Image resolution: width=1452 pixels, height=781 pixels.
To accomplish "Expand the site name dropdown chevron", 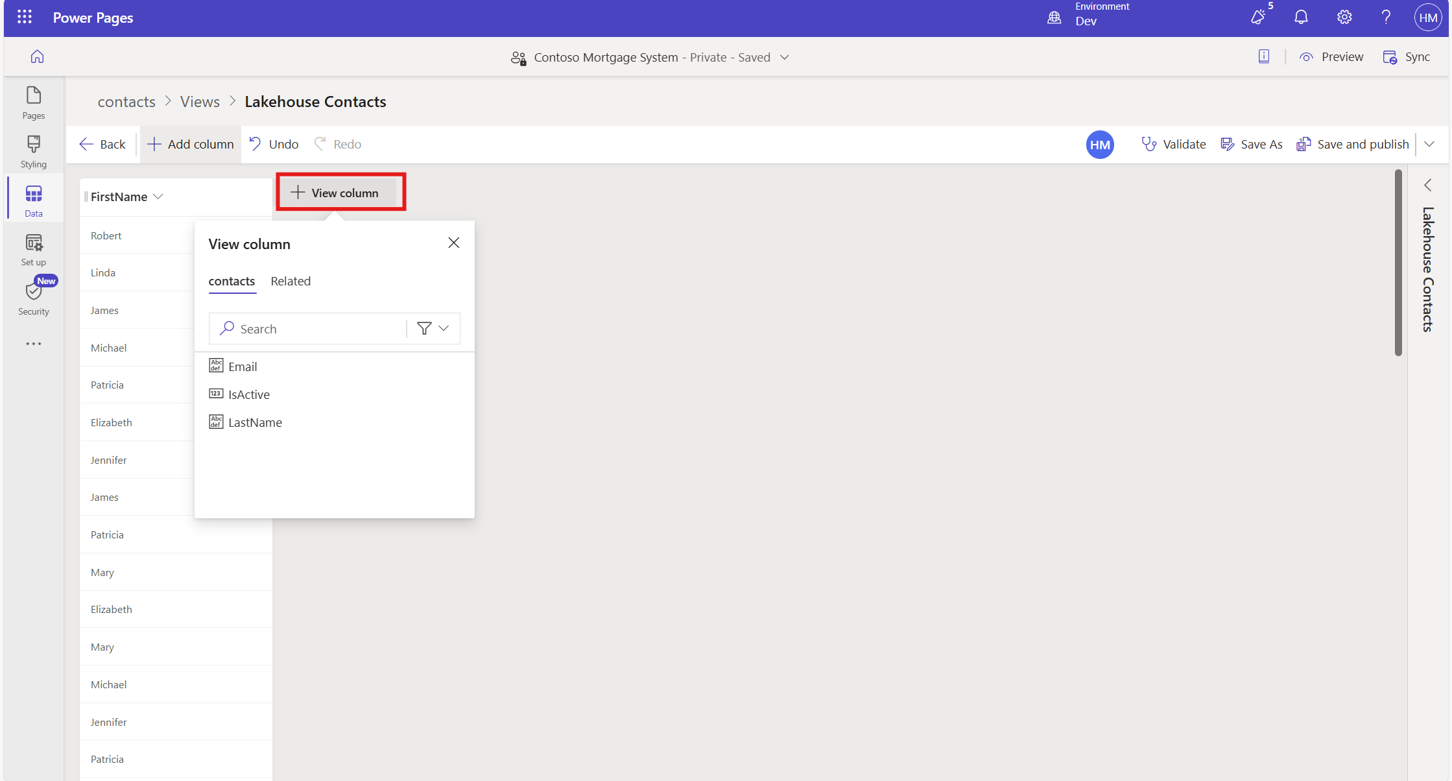I will click(785, 57).
